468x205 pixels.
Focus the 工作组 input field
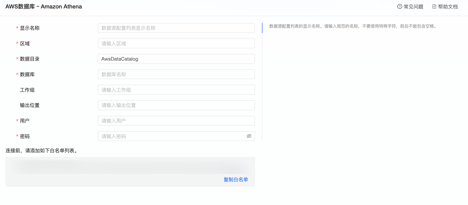176,90
